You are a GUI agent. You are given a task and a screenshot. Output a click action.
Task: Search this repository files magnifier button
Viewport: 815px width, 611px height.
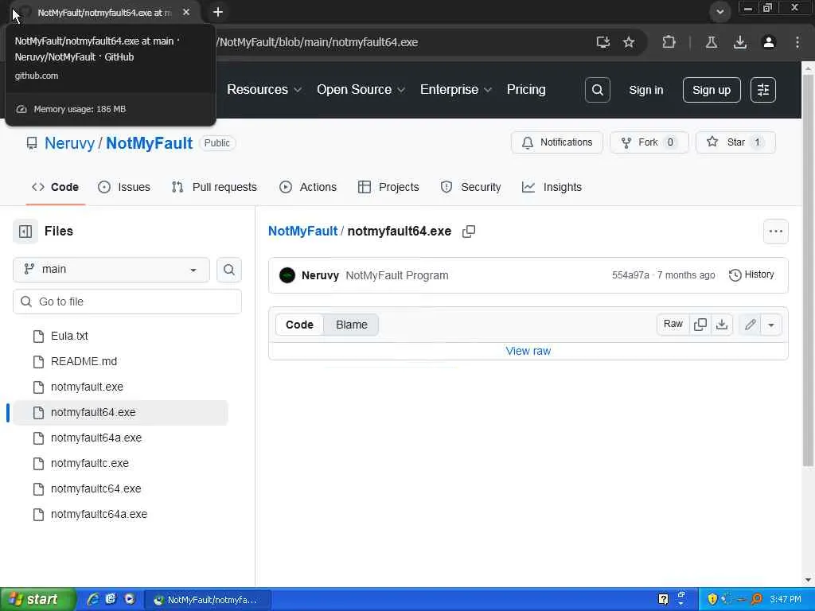(228, 270)
